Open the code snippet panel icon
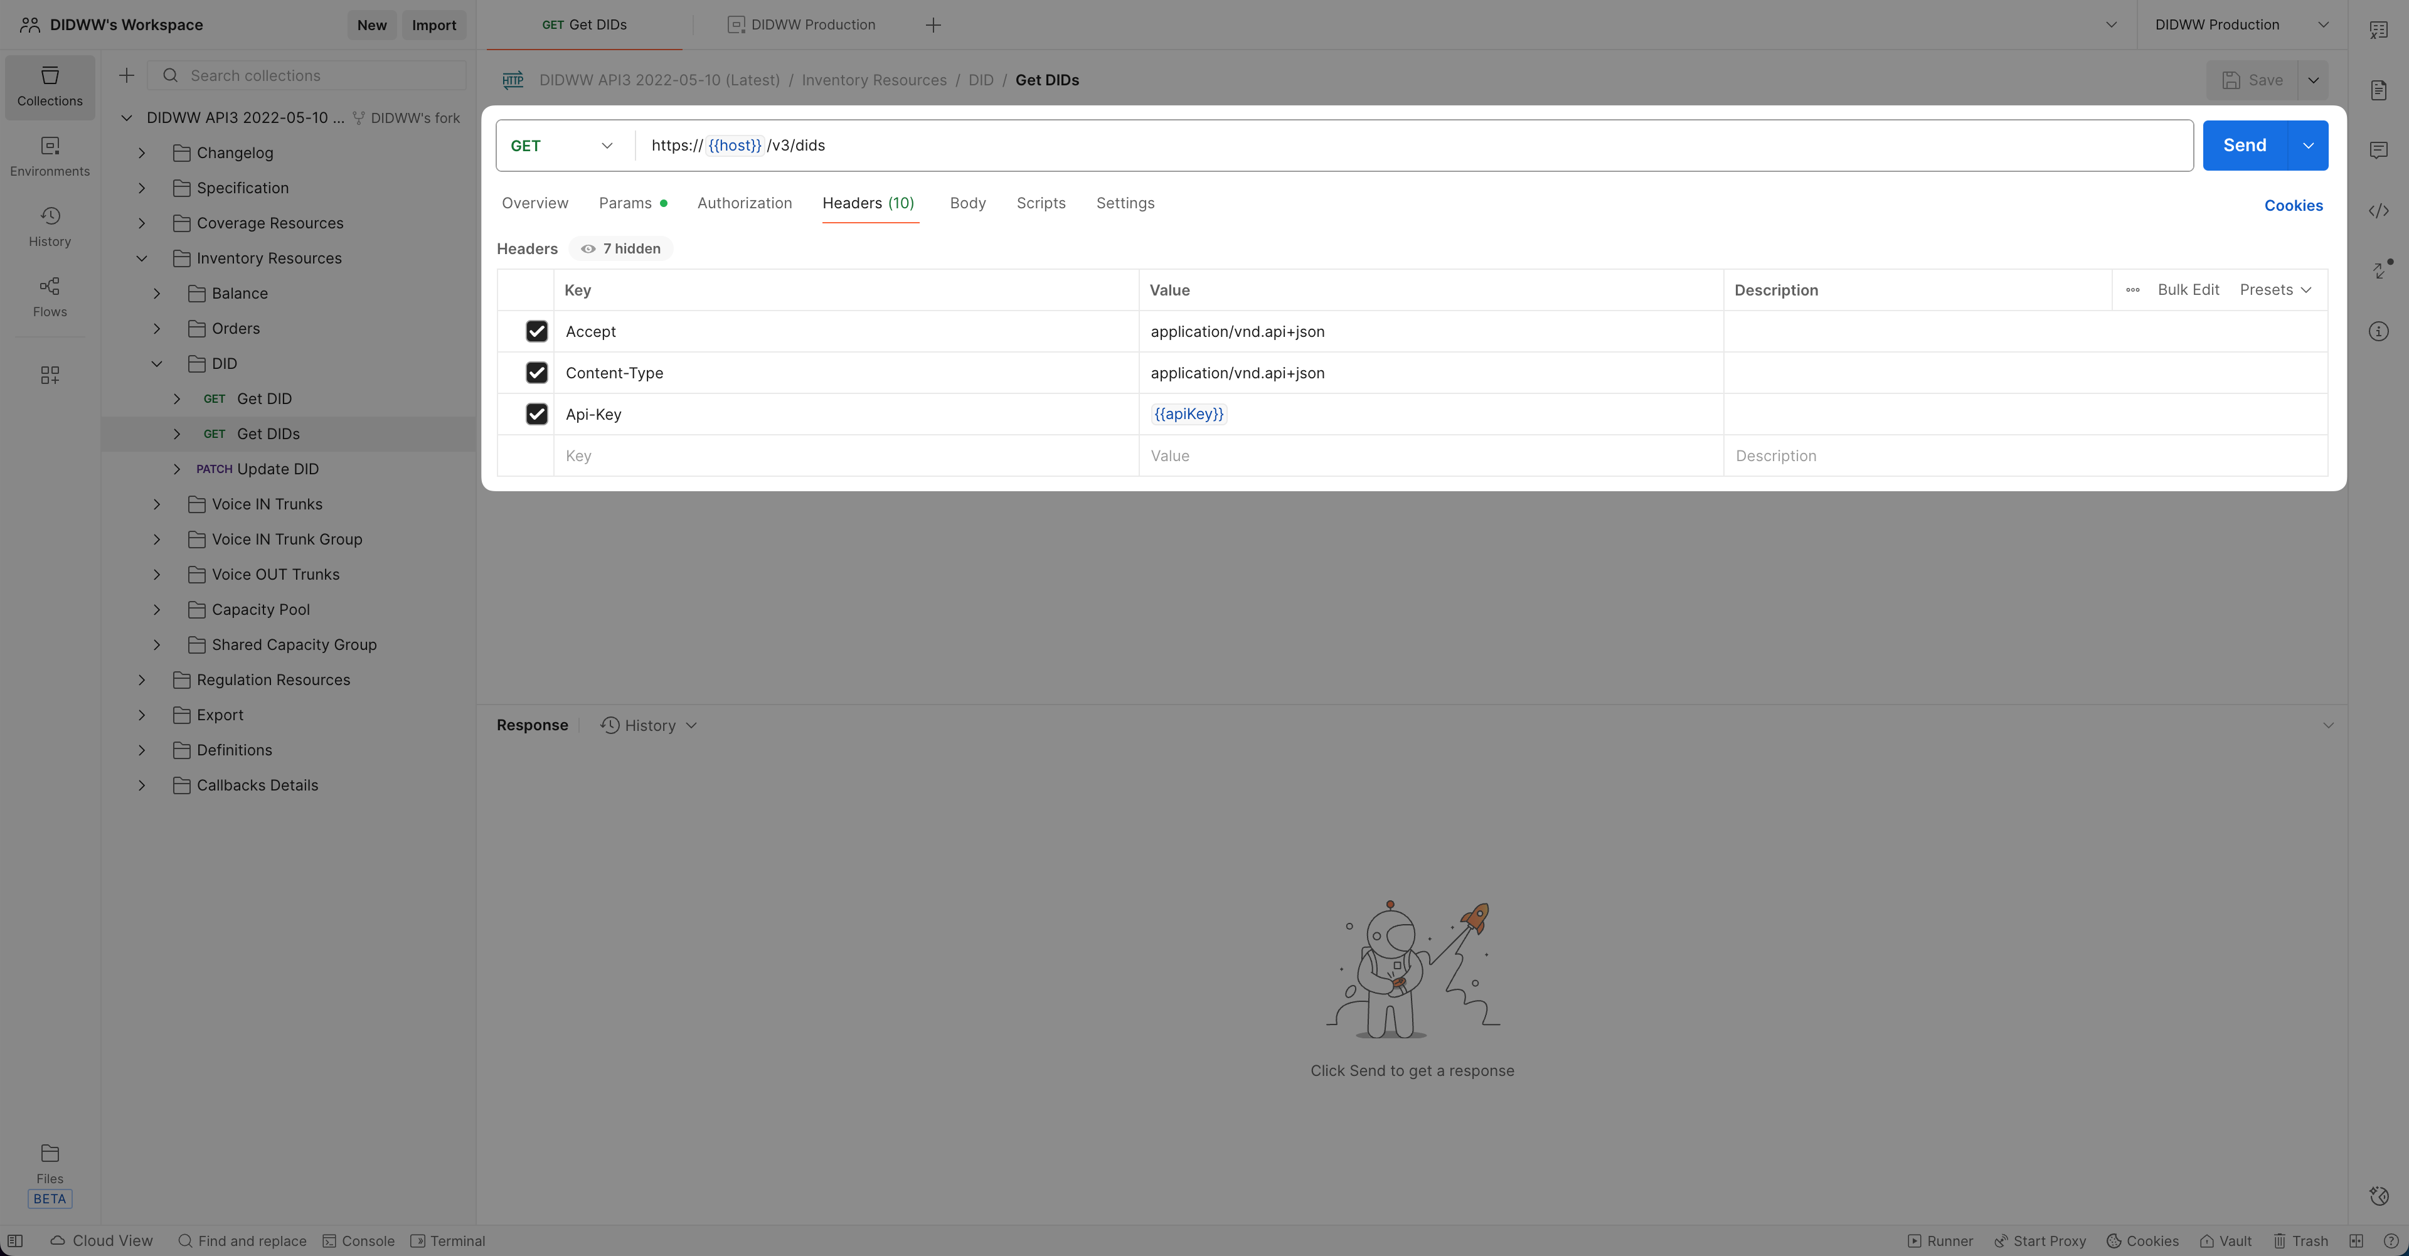Viewport: 2409px width, 1256px height. coord(2378,210)
